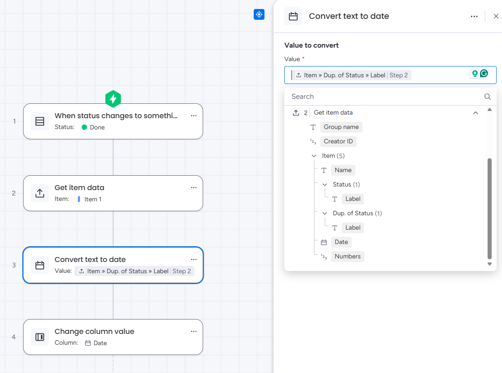
Task: Click the Grammarly icon in Value field
Action: tap(484, 74)
